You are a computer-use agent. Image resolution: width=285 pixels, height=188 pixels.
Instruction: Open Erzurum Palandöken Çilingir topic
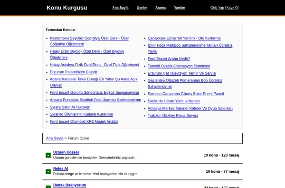pyautogui.click(x=74, y=72)
